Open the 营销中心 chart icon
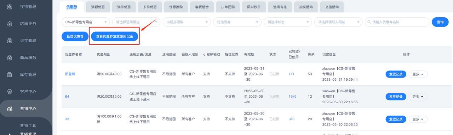453x135 pixels. click(x=10, y=109)
